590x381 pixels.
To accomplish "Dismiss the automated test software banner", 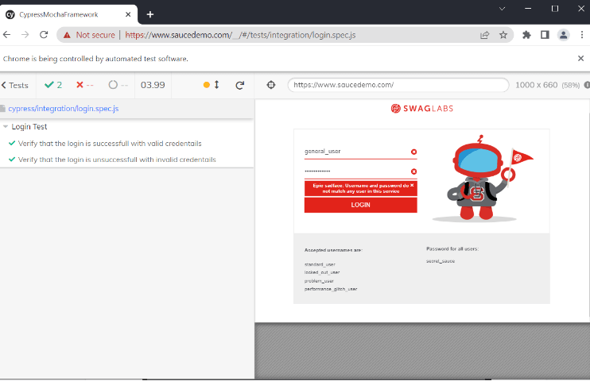I will 580,58.
